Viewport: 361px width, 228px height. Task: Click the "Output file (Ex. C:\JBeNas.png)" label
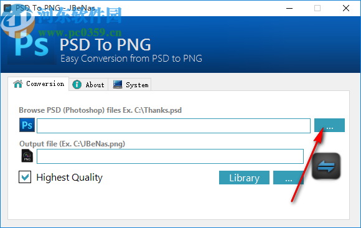click(72, 144)
